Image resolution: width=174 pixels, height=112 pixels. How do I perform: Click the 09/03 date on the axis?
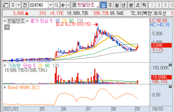point(158,109)
